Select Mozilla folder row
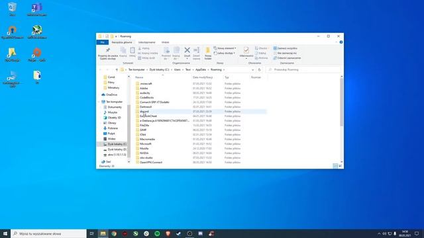This screenshot has height=238, width=424. tap(200, 148)
